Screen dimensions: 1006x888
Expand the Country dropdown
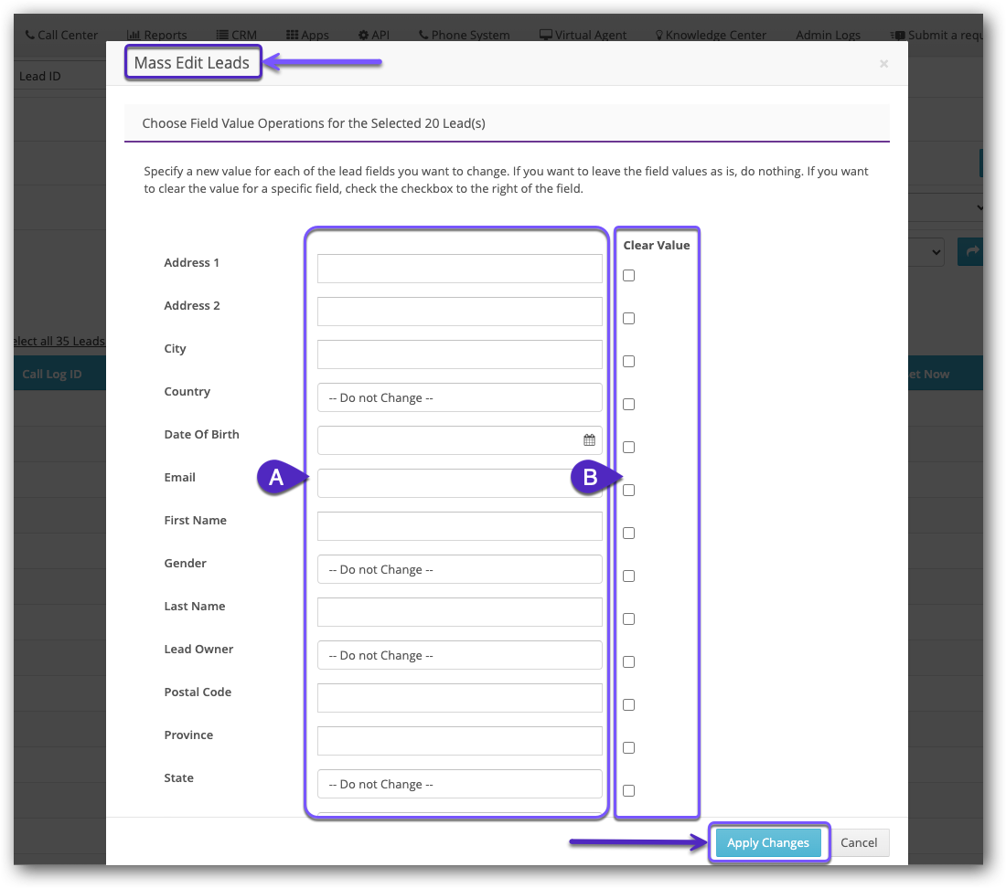coord(459,398)
